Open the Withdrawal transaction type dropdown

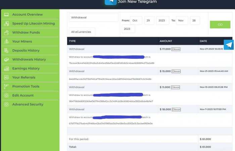click(94, 18)
